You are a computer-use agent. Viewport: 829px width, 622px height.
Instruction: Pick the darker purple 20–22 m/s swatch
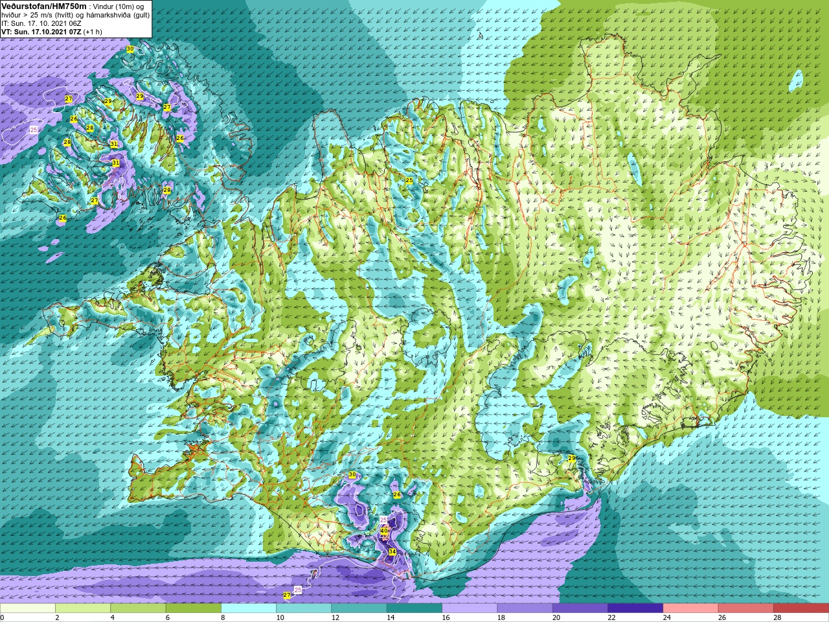580,608
